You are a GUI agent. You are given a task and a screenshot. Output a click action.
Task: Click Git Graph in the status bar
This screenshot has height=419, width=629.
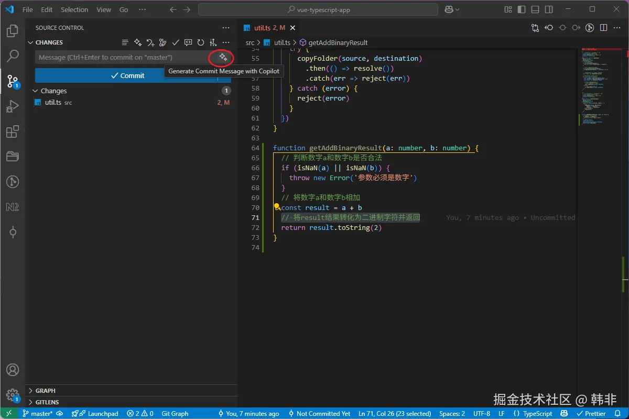coord(175,413)
